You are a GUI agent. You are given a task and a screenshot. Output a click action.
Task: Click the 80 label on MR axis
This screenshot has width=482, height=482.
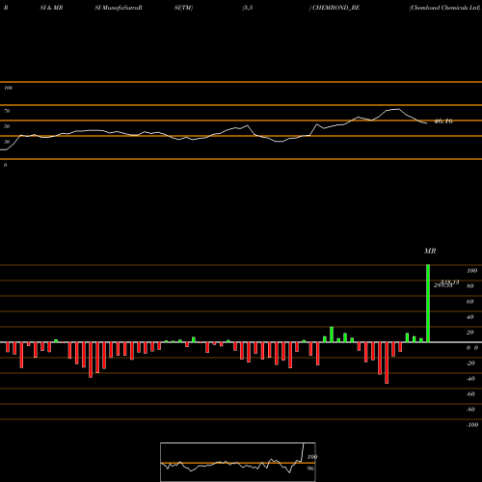(x=470, y=286)
